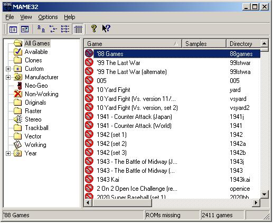The height and width of the screenshot is (223, 273).
Task: Select the All Games folder
Action: tap(37, 43)
